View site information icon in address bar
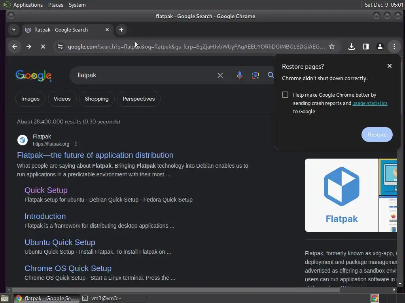The width and height of the screenshot is (405, 303). click(x=60, y=47)
